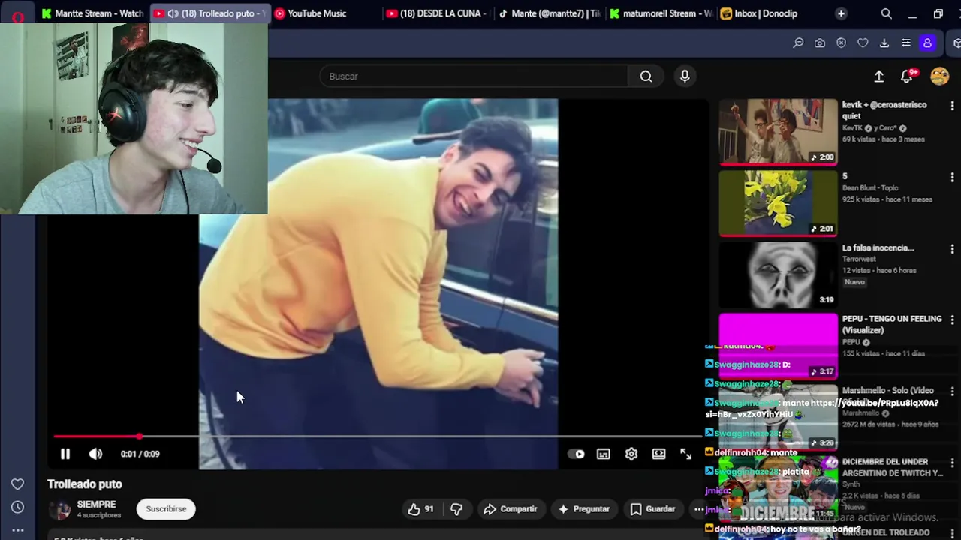Save video with Guardar button
This screenshot has height=540, width=961.
(x=652, y=509)
